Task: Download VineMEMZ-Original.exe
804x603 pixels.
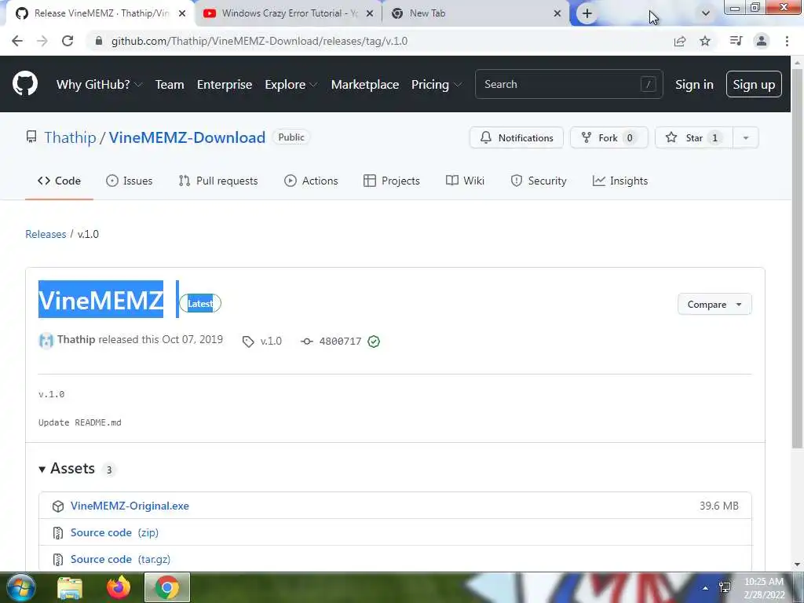Action: [130, 506]
